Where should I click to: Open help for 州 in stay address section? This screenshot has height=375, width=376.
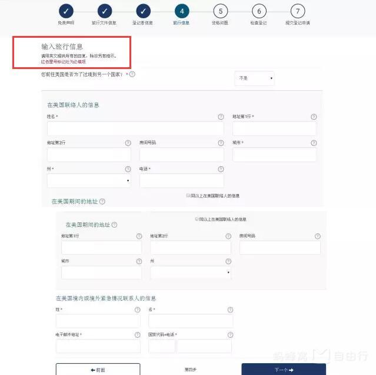click(x=227, y=261)
